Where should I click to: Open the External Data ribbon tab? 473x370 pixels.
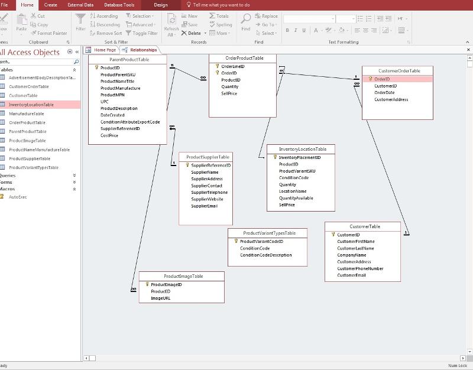[x=80, y=5]
